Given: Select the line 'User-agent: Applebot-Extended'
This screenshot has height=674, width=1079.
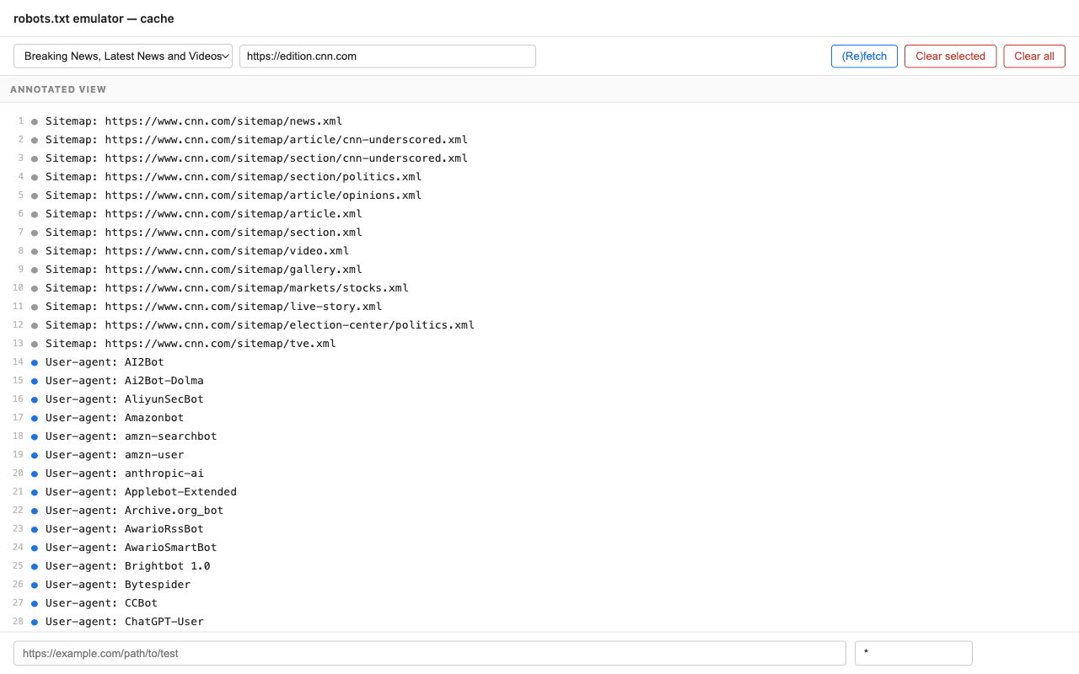Looking at the screenshot, I should pos(141,492).
